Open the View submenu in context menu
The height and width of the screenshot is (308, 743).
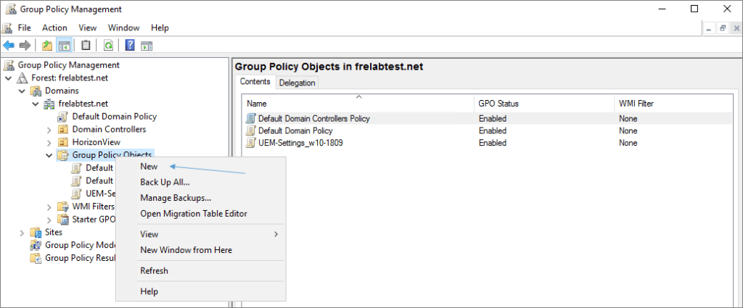(x=149, y=234)
